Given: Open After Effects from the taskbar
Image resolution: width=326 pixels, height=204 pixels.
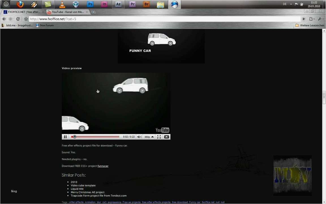Looking at the screenshot, I should [118, 4].
